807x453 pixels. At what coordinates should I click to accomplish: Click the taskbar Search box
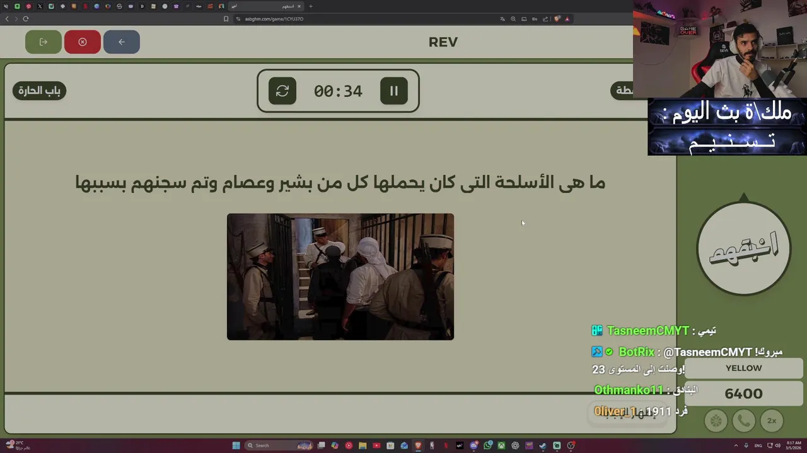tap(279, 445)
